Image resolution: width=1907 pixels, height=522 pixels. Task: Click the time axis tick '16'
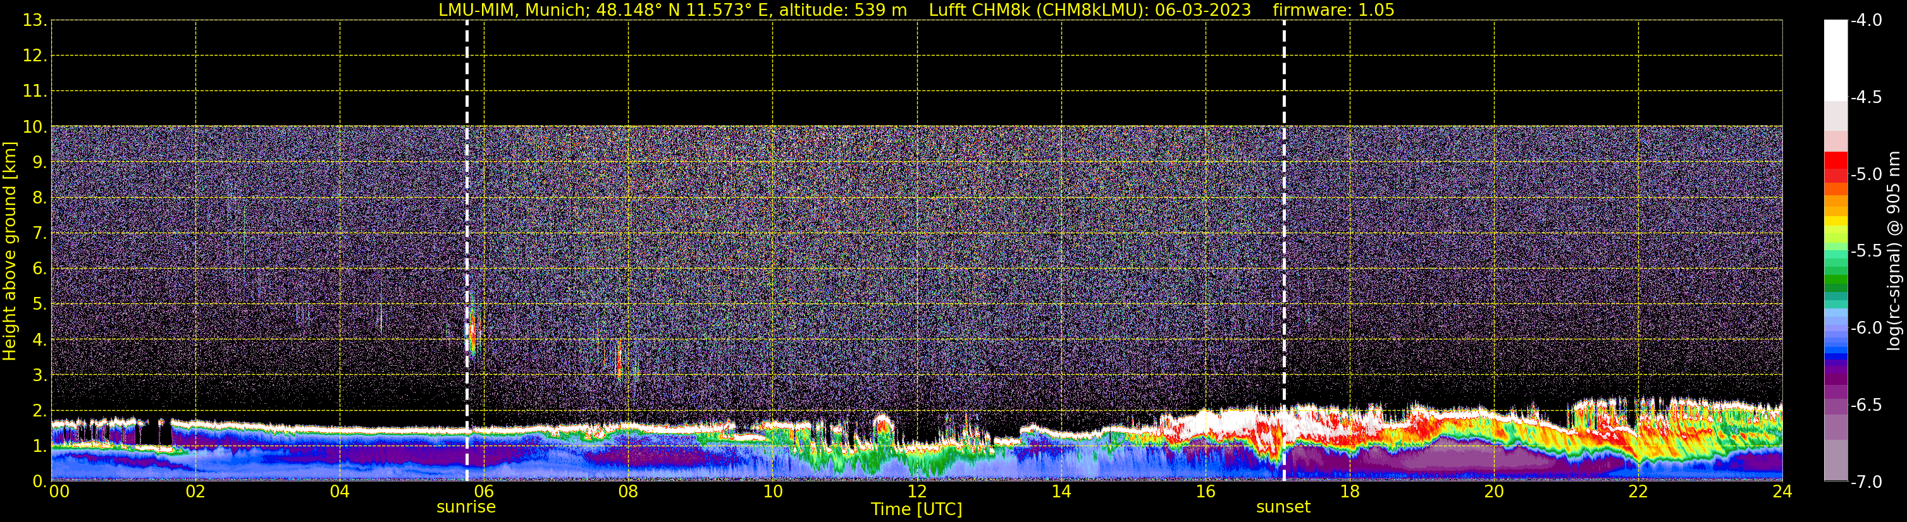click(1206, 492)
